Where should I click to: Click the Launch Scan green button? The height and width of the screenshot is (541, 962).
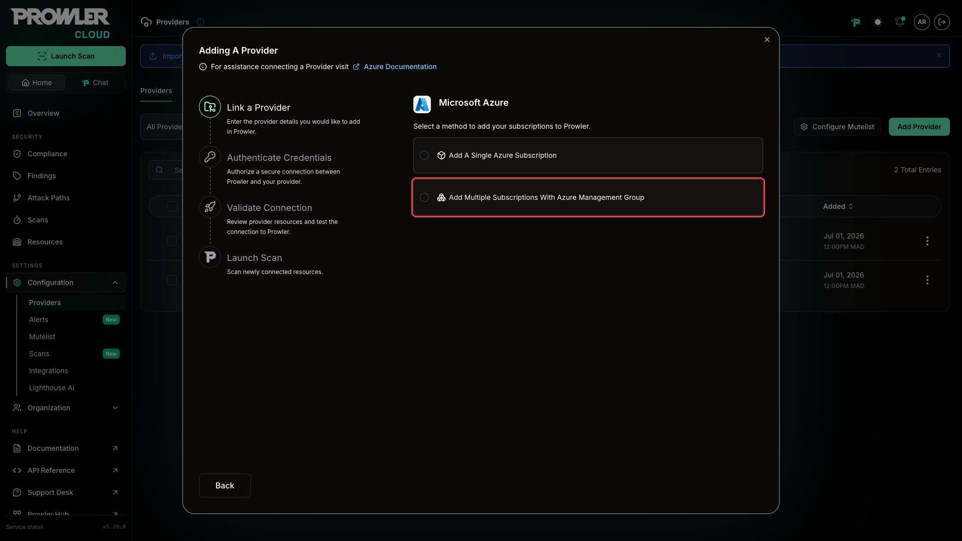tap(66, 56)
